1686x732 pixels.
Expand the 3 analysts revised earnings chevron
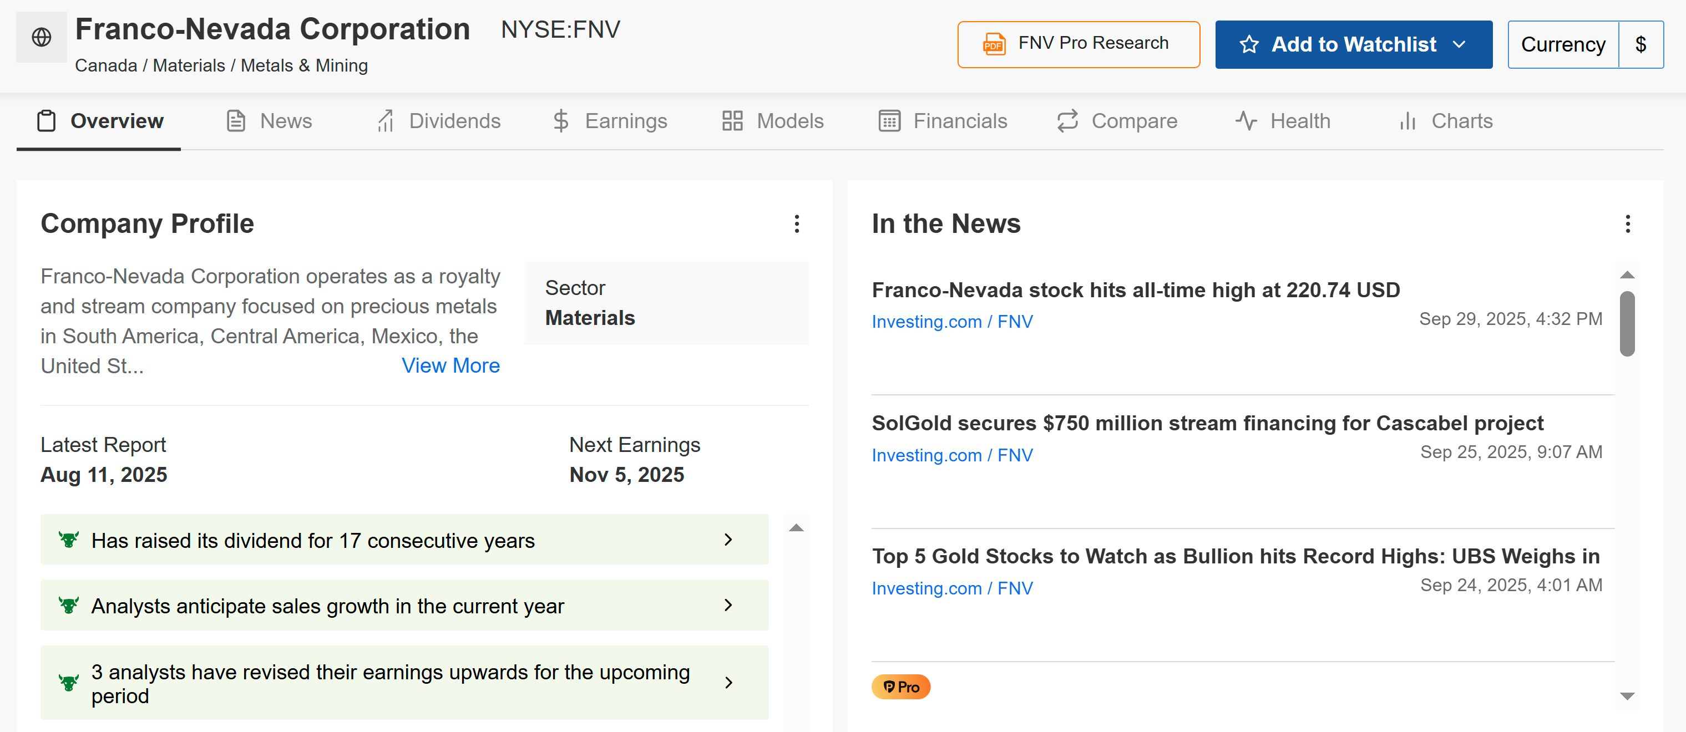(728, 683)
